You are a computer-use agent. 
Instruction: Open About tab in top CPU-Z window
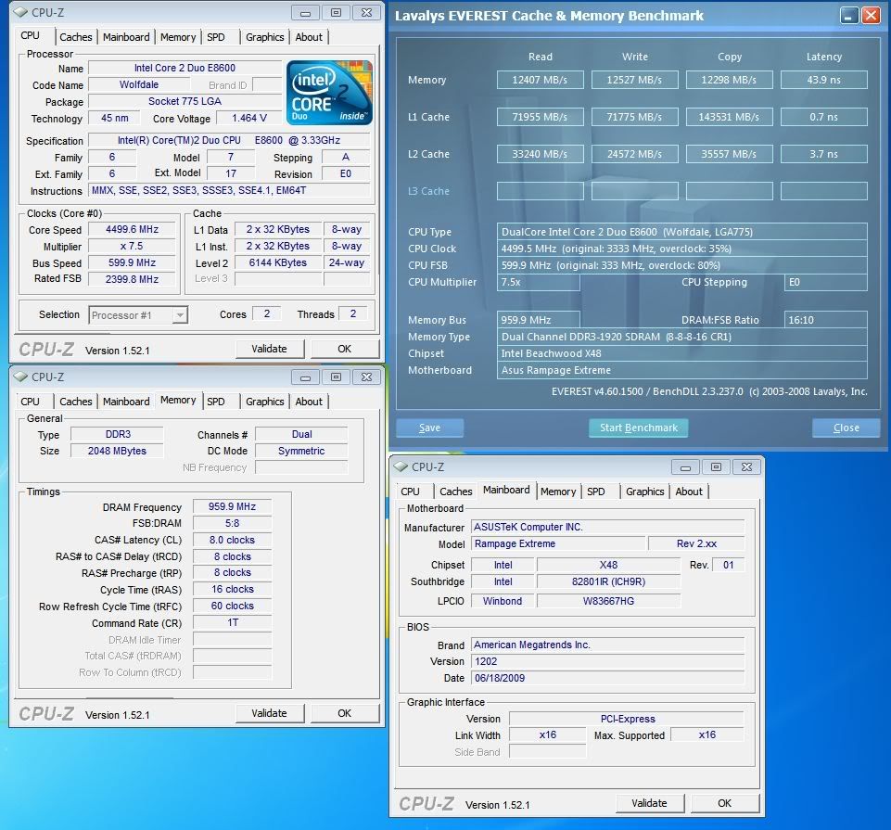pos(309,37)
